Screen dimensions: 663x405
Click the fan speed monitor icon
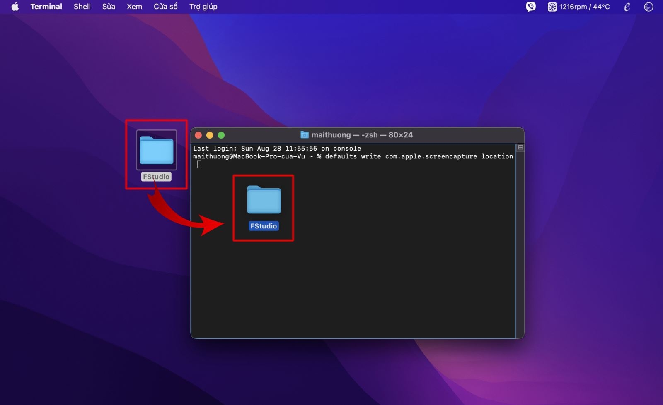(x=552, y=7)
